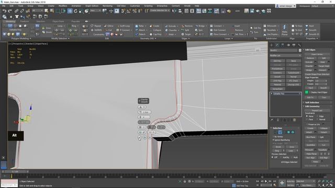335x188 pixels.
Task: Select the Edge constraint radio
Action: tap(318, 116)
